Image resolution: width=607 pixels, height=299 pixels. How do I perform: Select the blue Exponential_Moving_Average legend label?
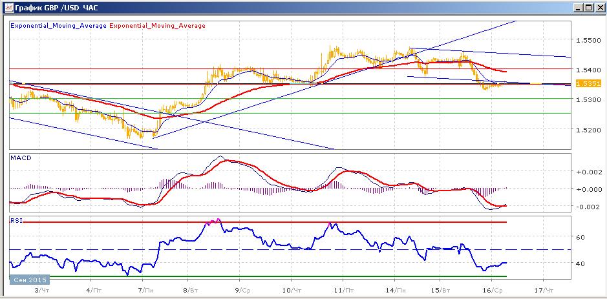(58, 26)
